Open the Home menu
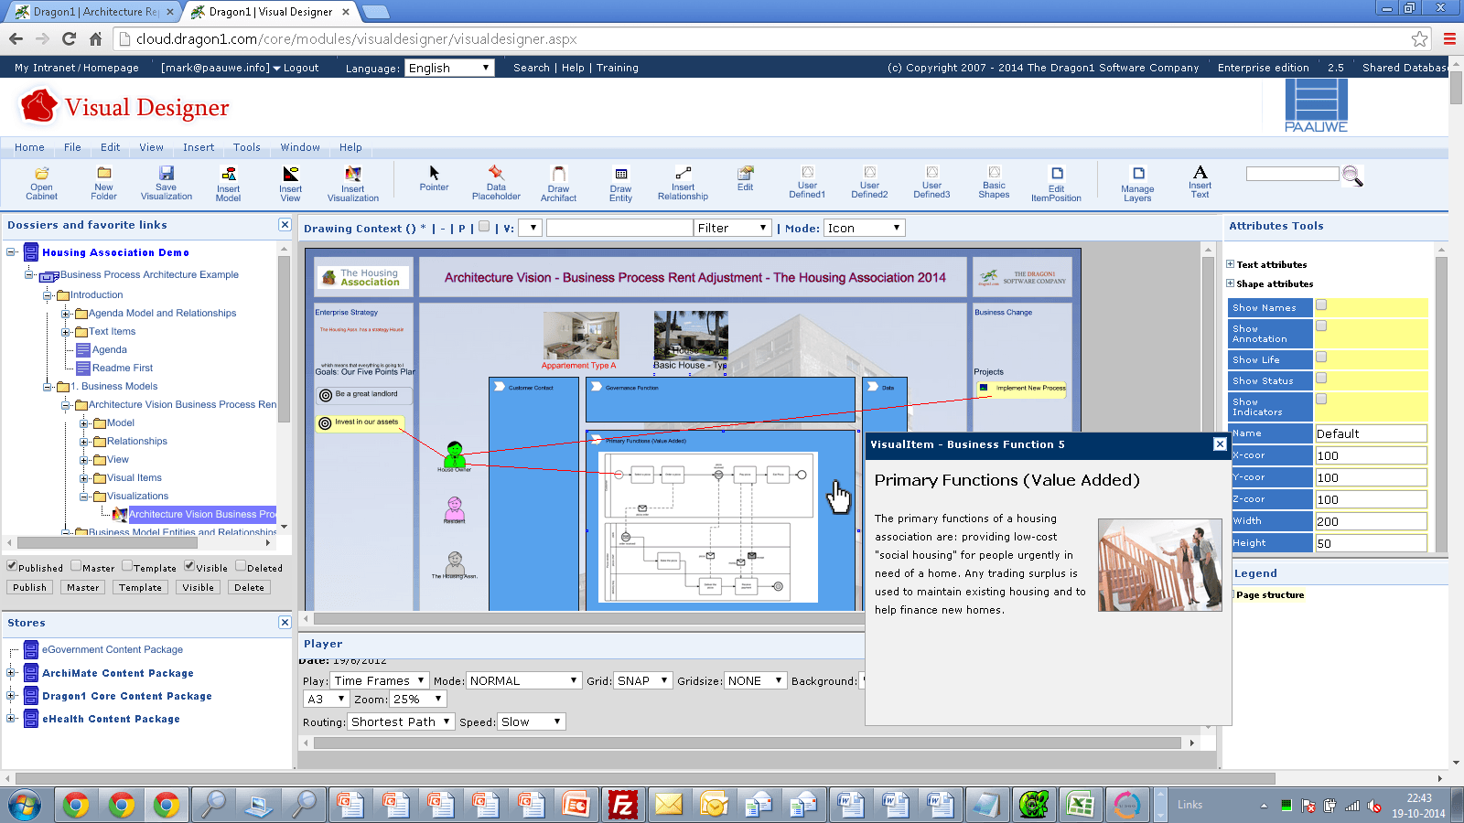1464x823 pixels. [29, 147]
